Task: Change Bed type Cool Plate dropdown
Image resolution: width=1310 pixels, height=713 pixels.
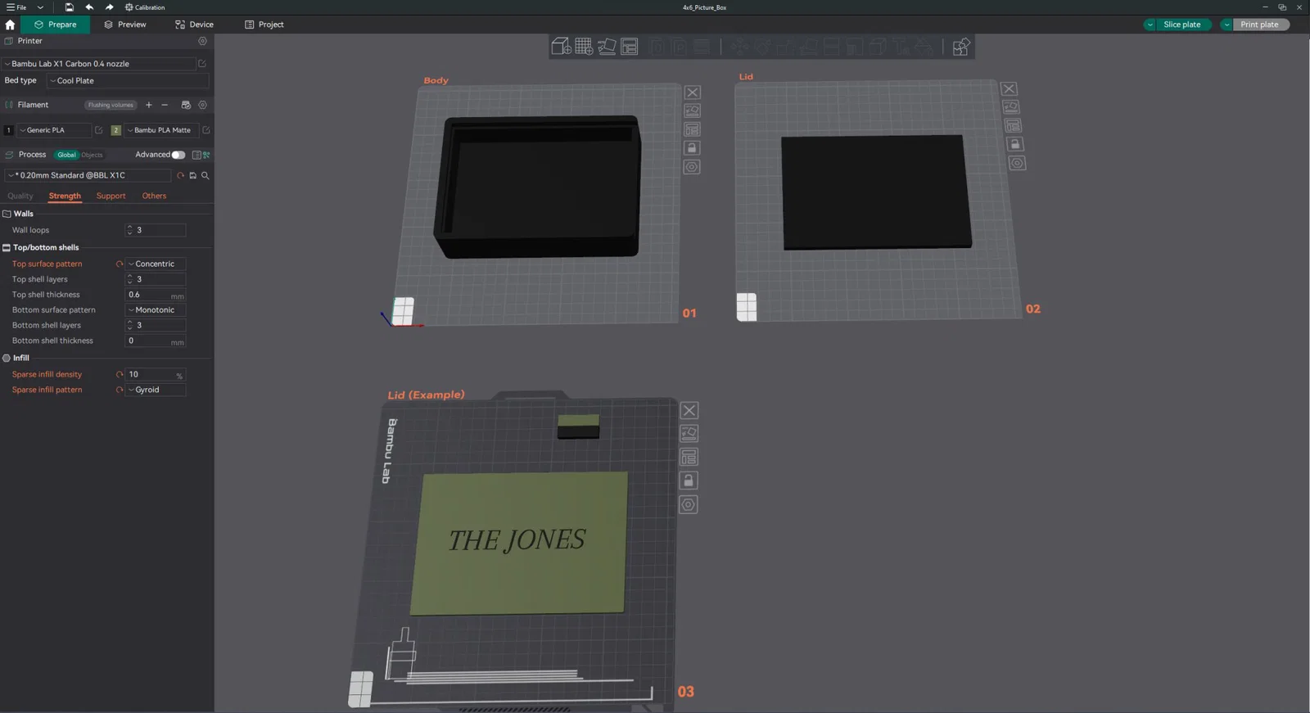Action: (128, 81)
